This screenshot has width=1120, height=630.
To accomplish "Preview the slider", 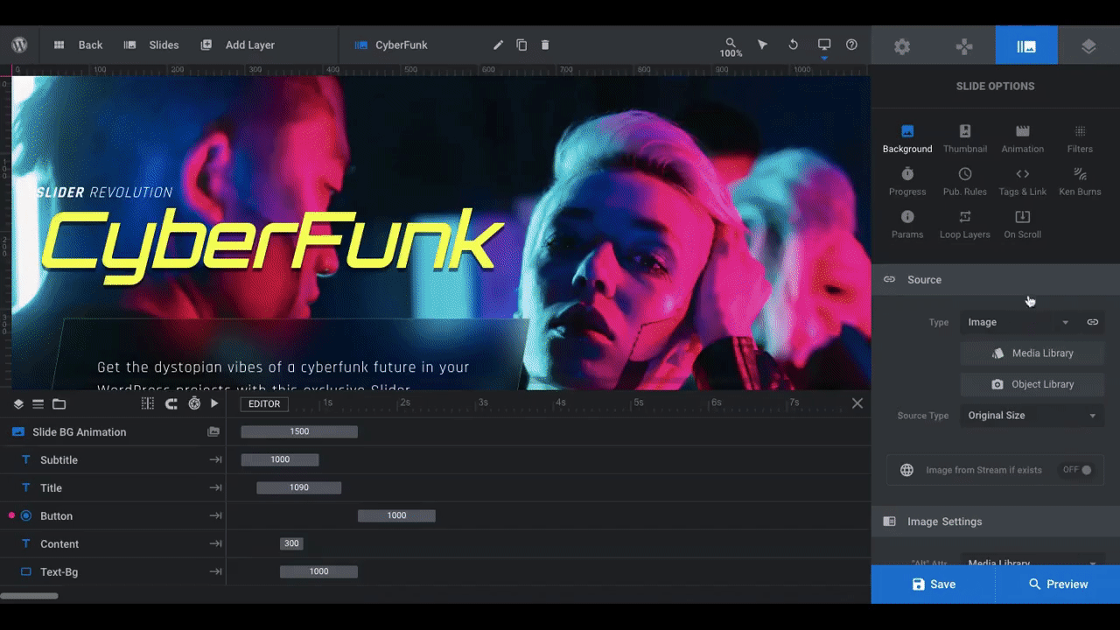I will (x=1058, y=584).
